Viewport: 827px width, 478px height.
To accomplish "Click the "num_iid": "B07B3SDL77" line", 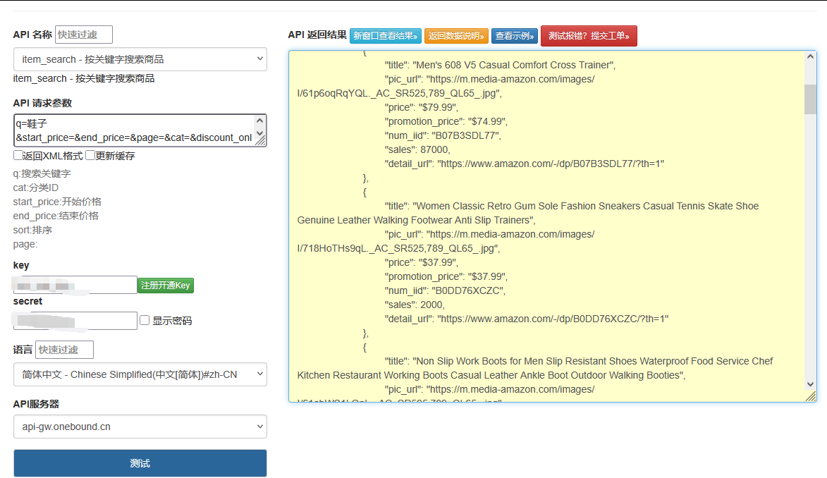I will pos(443,135).
